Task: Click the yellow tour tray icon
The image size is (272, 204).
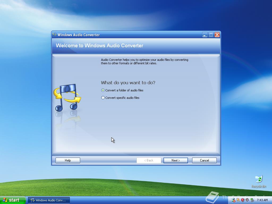Action: pos(238,200)
